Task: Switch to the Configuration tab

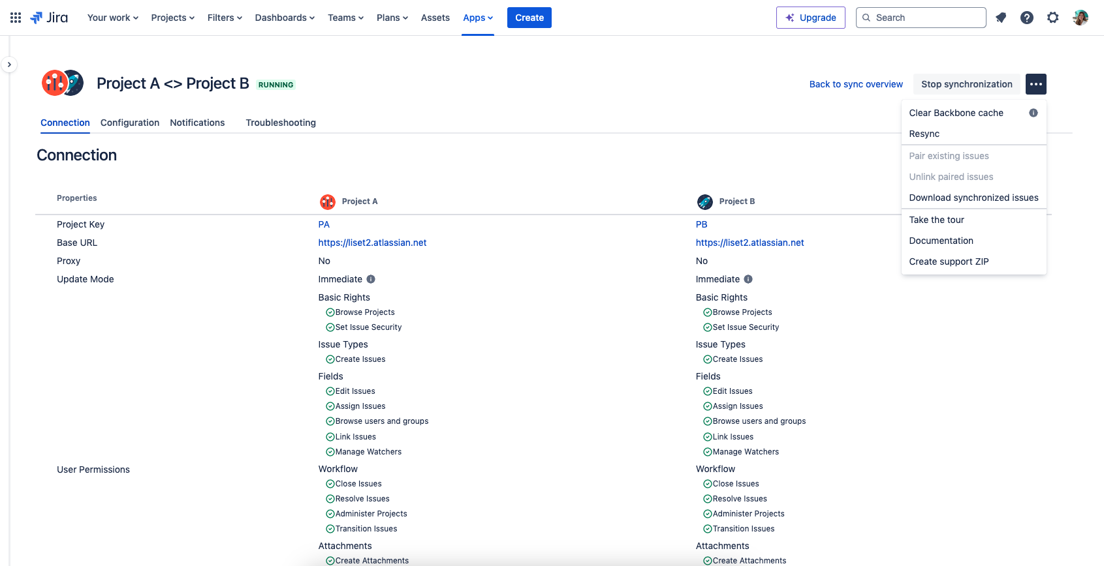Action: pos(130,123)
